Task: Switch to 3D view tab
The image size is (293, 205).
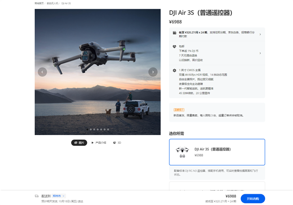Action: (x=117, y=143)
